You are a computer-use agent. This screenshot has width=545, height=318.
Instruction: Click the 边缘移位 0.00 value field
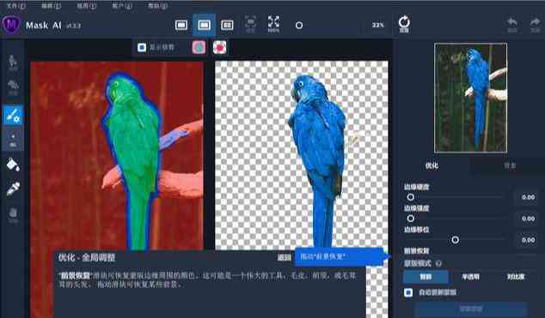[x=528, y=240]
